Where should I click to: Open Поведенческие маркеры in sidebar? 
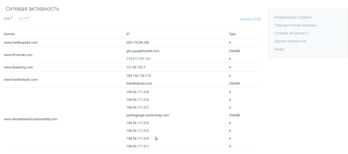point(295,25)
